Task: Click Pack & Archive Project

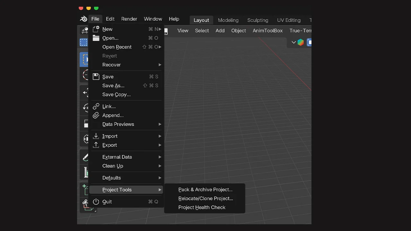Action: 205,189
